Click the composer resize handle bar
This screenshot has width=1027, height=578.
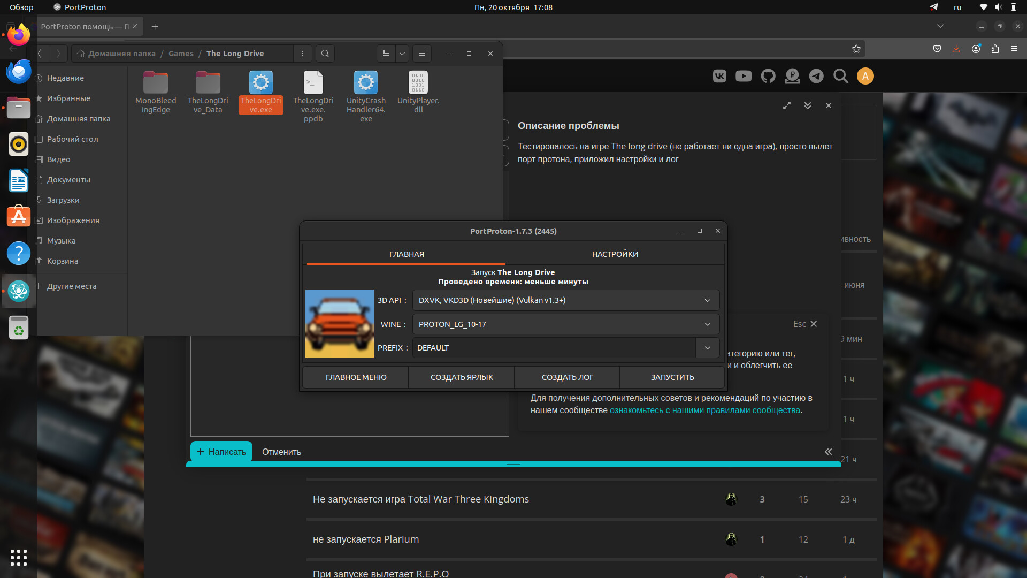(513, 463)
